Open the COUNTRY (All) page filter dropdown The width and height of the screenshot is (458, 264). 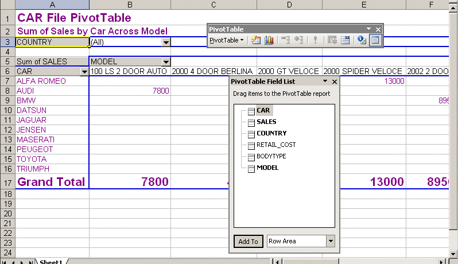[x=166, y=42]
